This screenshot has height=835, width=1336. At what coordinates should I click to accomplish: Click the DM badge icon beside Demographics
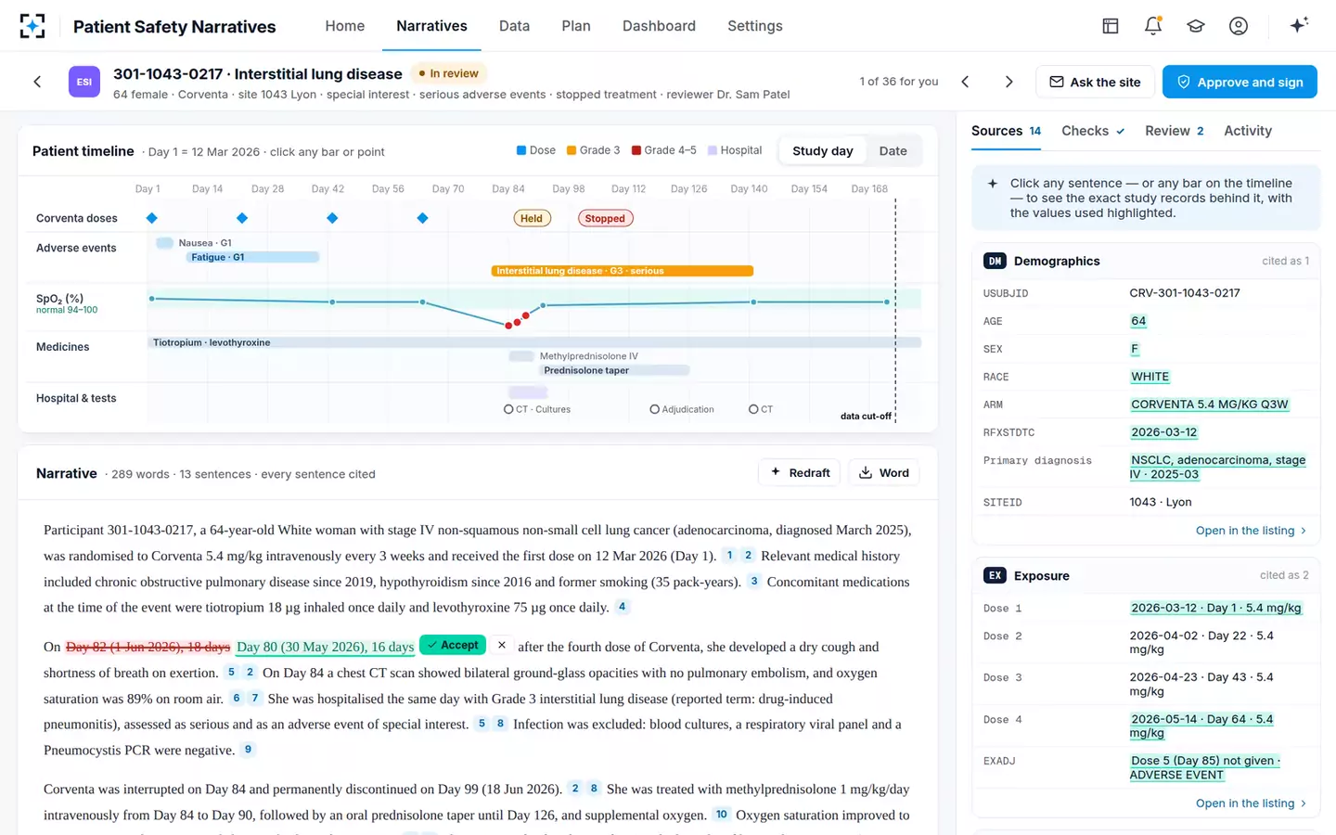pos(995,262)
